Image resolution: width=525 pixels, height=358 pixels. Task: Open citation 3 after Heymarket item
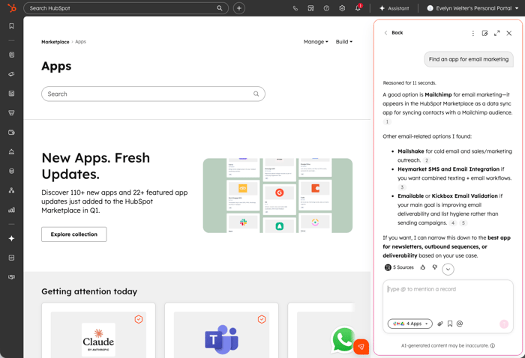(x=402, y=187)
